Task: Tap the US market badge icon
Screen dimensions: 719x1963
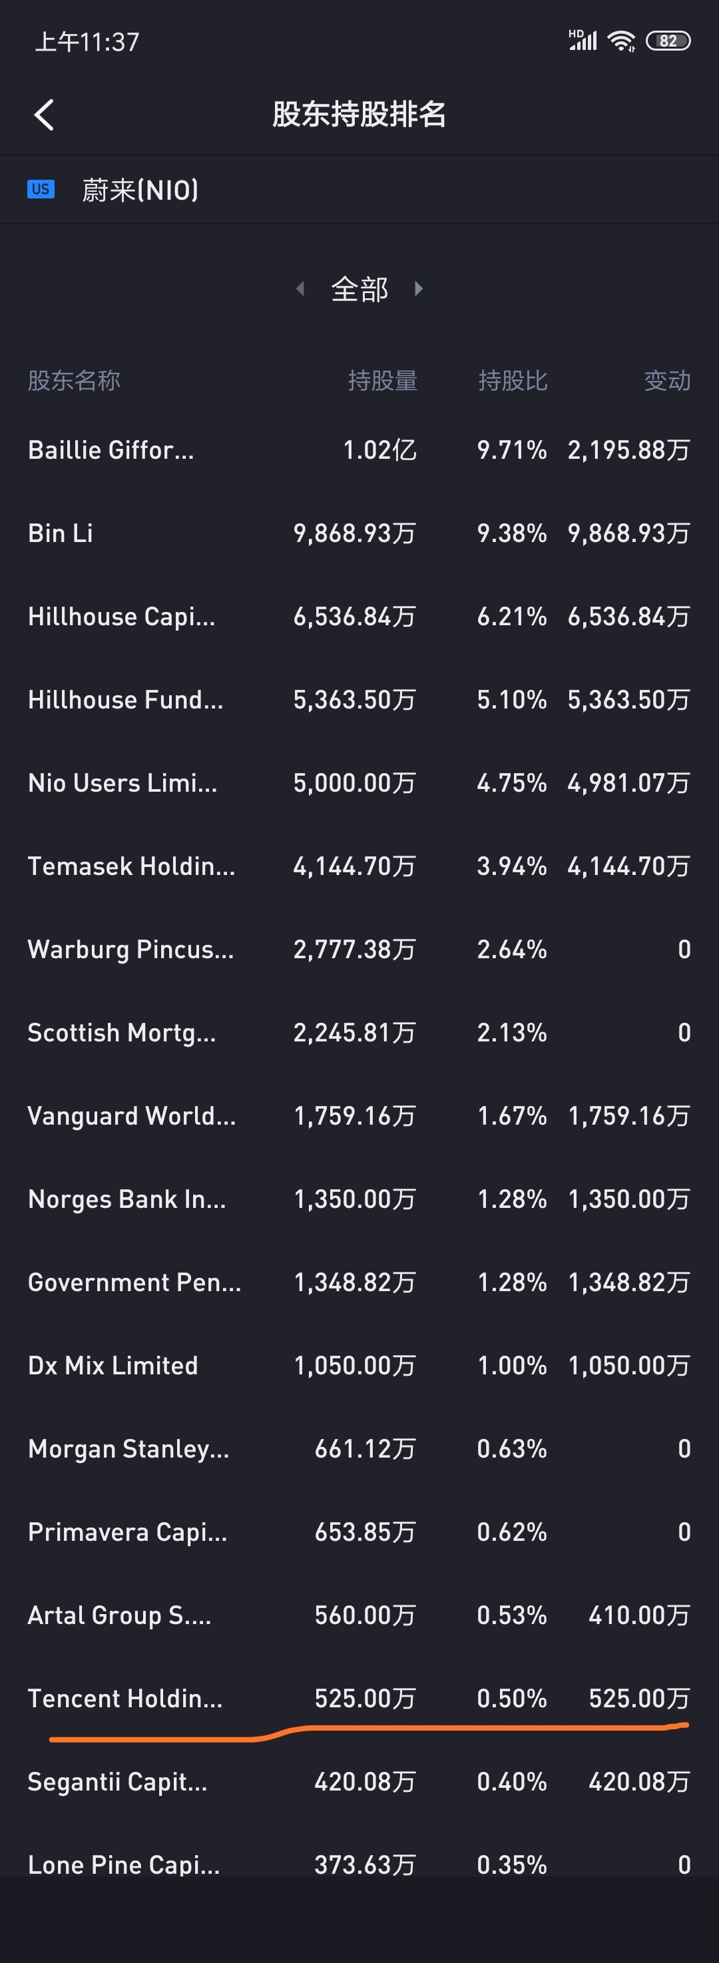Action: (41, 189)
